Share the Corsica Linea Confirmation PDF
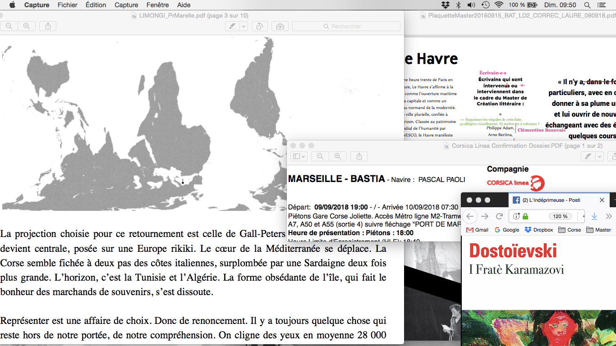The height and width of the screenshot is (346, 616). pos(359,156)
